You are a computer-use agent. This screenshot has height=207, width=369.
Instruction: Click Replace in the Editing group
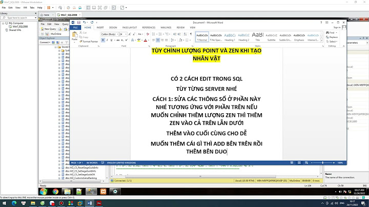[332, 37]
